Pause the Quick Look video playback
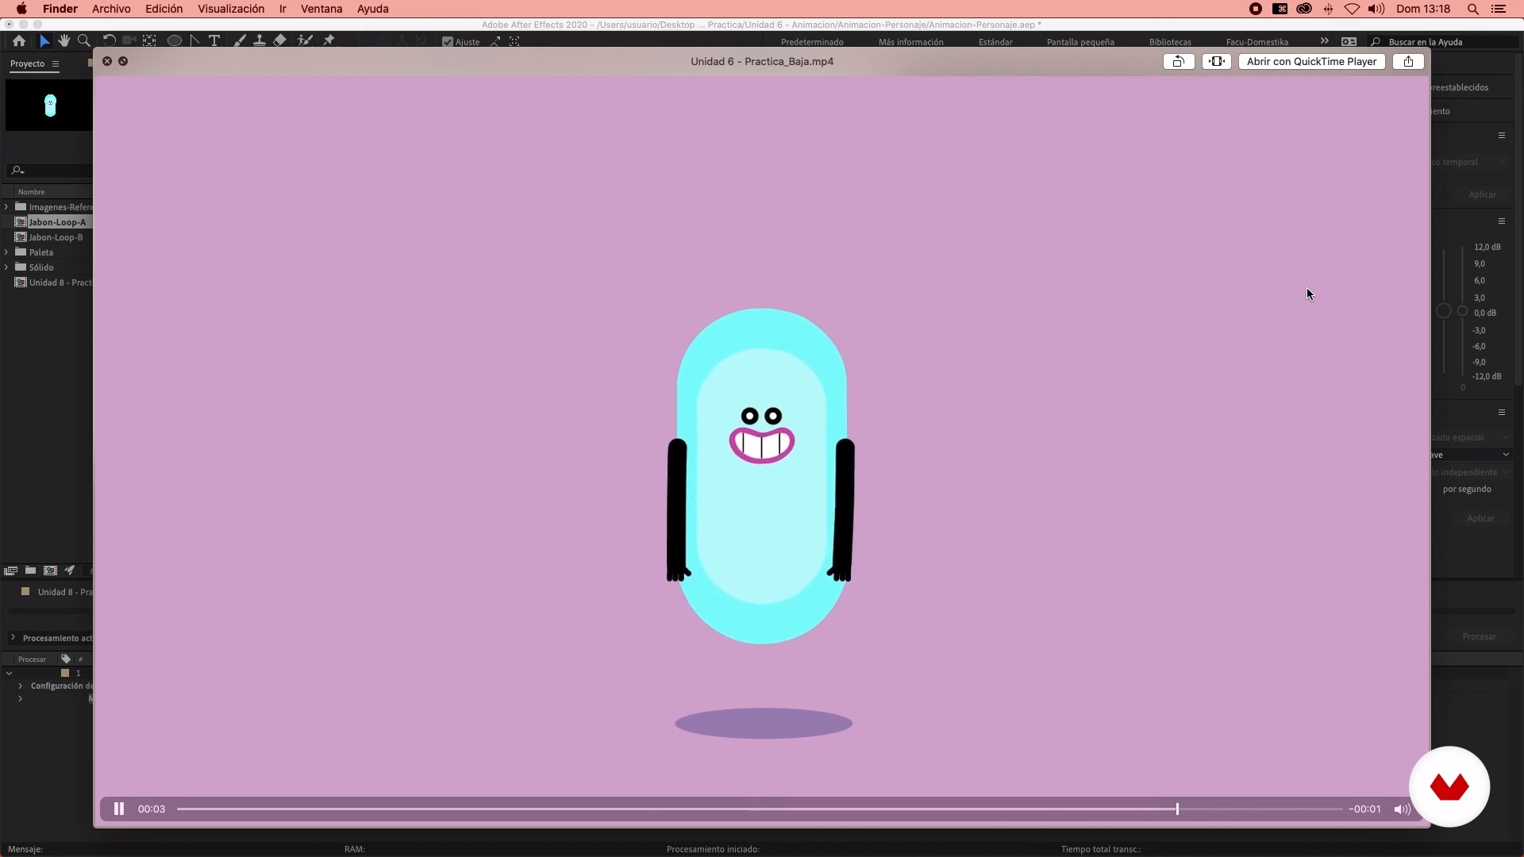The image size is (1524, 857). pyautogui.click(x=119, y=809)
